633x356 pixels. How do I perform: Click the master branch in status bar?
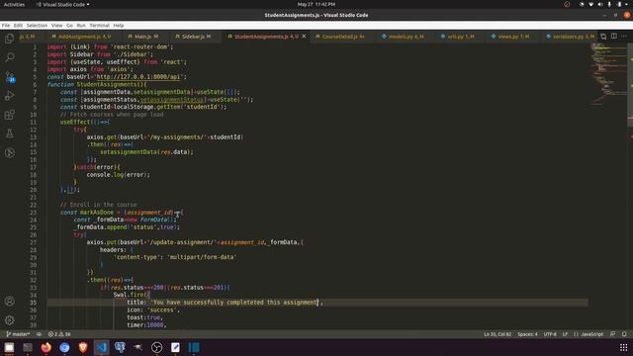[x=18, y=334]
